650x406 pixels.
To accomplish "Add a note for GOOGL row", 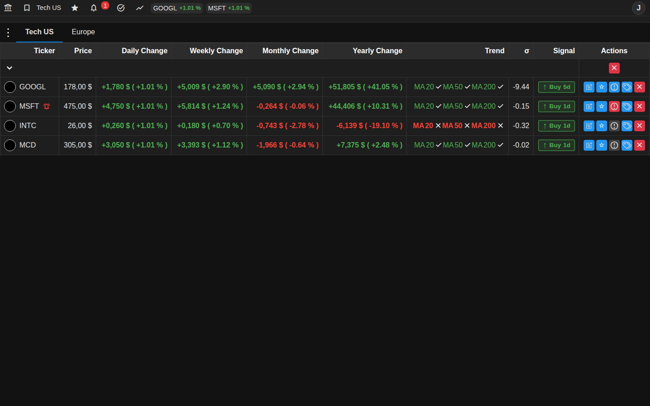I will (x=589, y=87).
